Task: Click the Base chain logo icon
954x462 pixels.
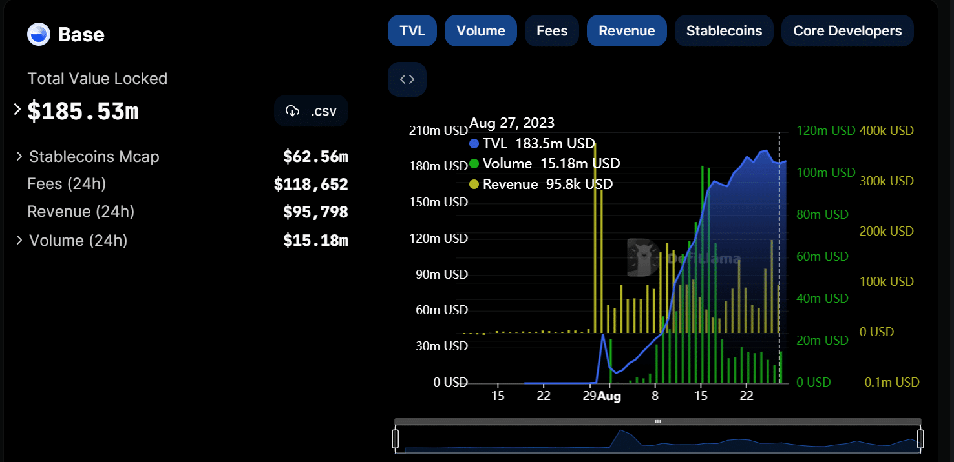Action: click(39, 34)
